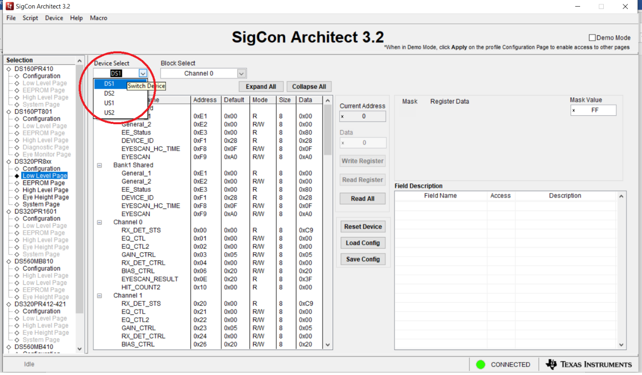Select the DS320PR1601 tree node

pyautogui.click(x=35, y=212)
